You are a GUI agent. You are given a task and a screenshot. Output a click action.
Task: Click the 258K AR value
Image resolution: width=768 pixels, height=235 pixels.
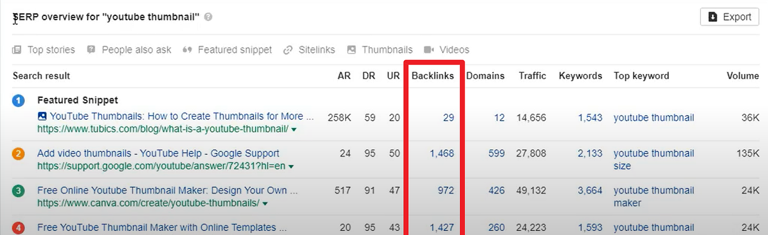point(339,117)
